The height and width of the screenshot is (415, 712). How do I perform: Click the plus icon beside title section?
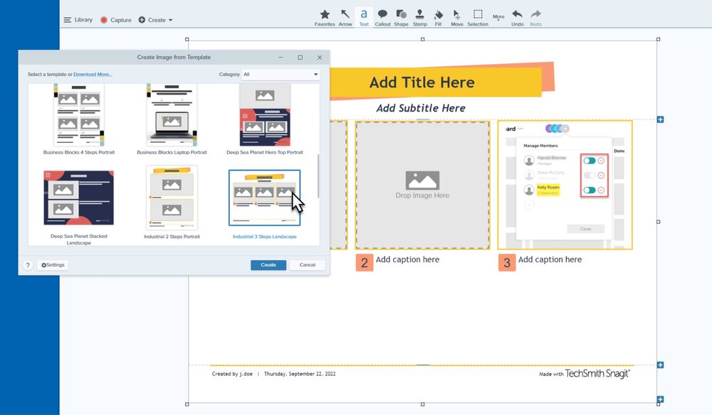[660, 119]
